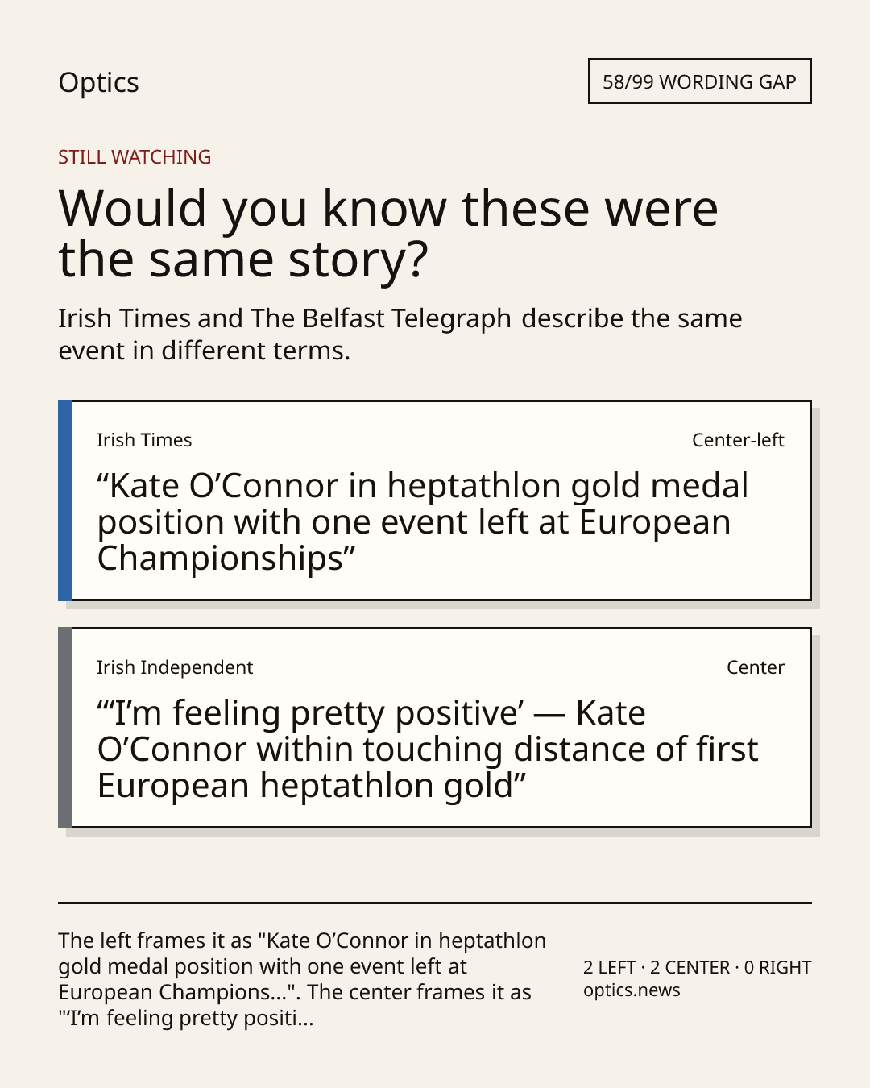Click the Optics logo text
870x1088 pixels.
coord(98,82)
